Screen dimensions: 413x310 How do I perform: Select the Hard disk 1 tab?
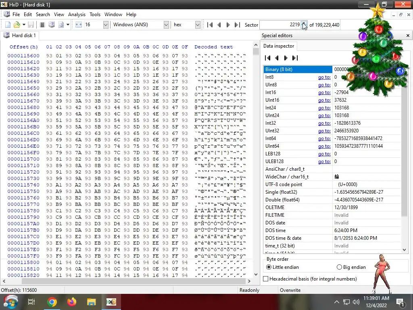(x=19, y=36)
